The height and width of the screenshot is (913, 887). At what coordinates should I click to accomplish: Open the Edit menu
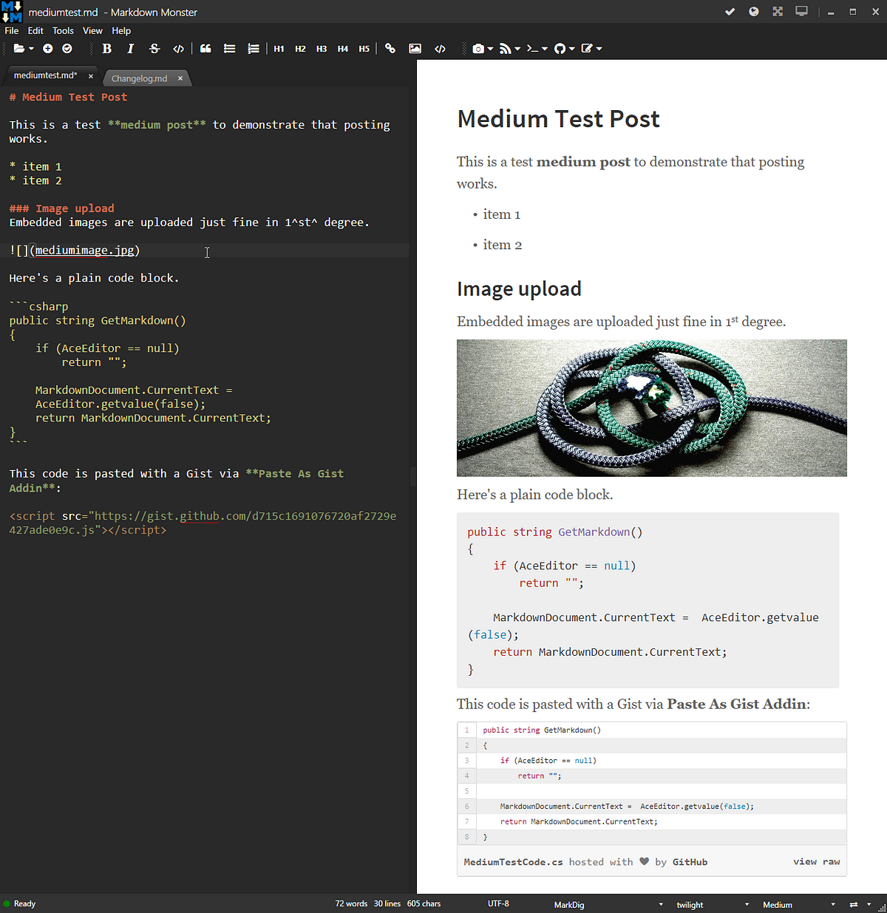click(x=35, y=31)
